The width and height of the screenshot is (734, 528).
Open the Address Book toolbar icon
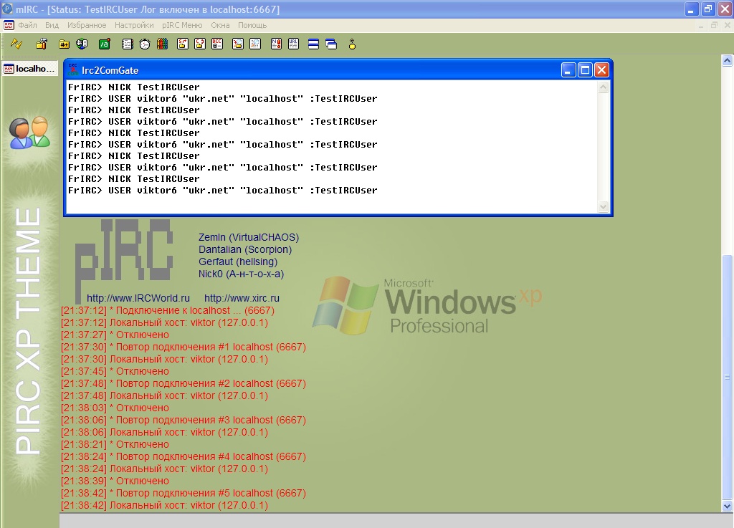[x=128, y=44]
